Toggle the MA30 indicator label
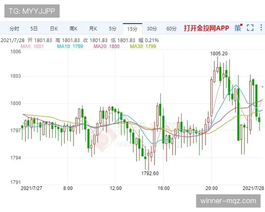 (x=143, y=46)
